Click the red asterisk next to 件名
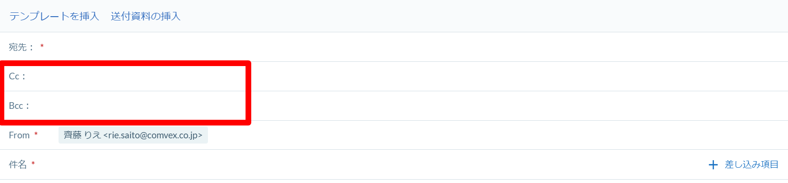 (33, 164)
